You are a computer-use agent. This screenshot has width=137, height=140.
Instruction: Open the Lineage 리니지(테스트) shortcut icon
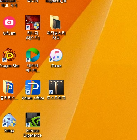coord(33,22)
